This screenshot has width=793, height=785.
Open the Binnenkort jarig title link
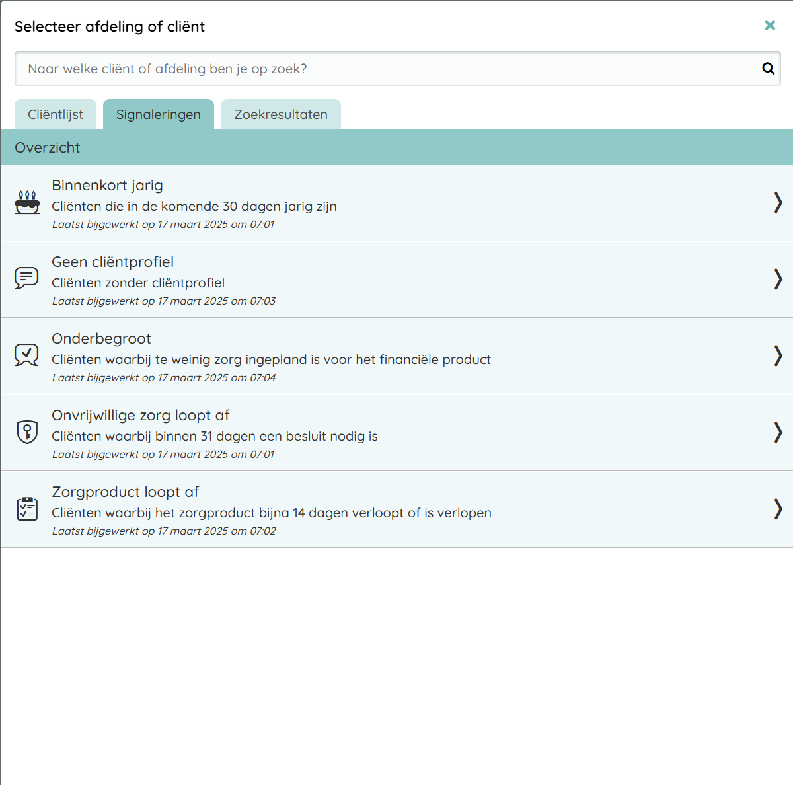click(107, 186)
